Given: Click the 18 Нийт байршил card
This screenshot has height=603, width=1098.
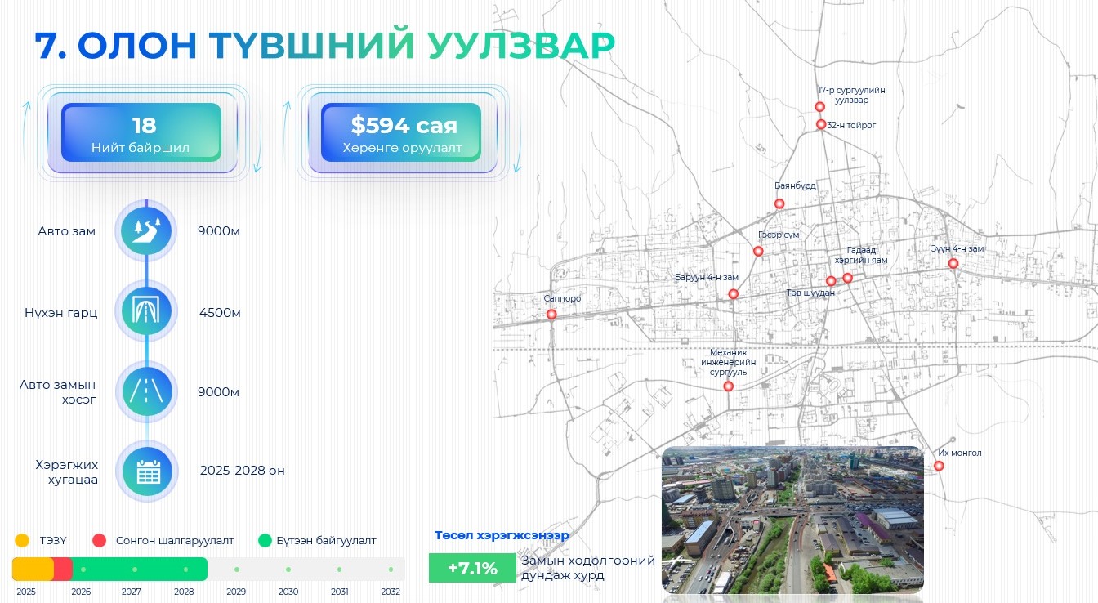Looking at the screenshot, I should point(141,132).
